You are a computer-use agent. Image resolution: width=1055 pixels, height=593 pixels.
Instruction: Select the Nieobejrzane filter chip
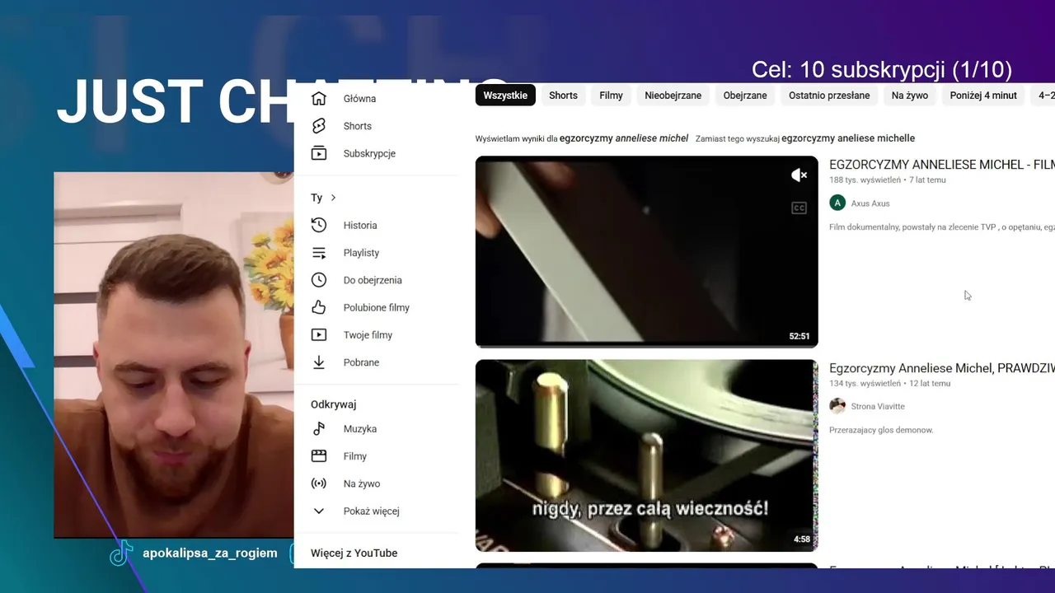click(x=673, y=96)
